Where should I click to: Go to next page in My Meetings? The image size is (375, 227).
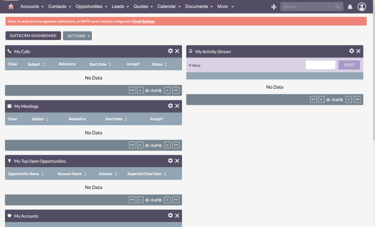(x=167, y=145)
